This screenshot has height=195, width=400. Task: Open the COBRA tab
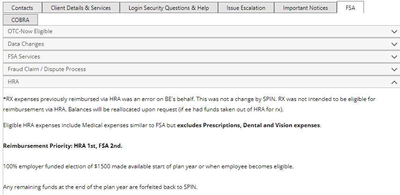(x=20, y=20)
